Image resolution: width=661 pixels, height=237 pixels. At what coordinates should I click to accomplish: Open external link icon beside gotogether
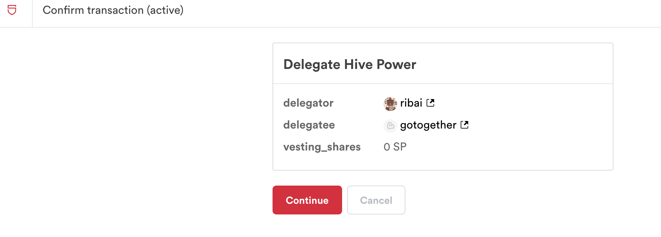point(464,125)
